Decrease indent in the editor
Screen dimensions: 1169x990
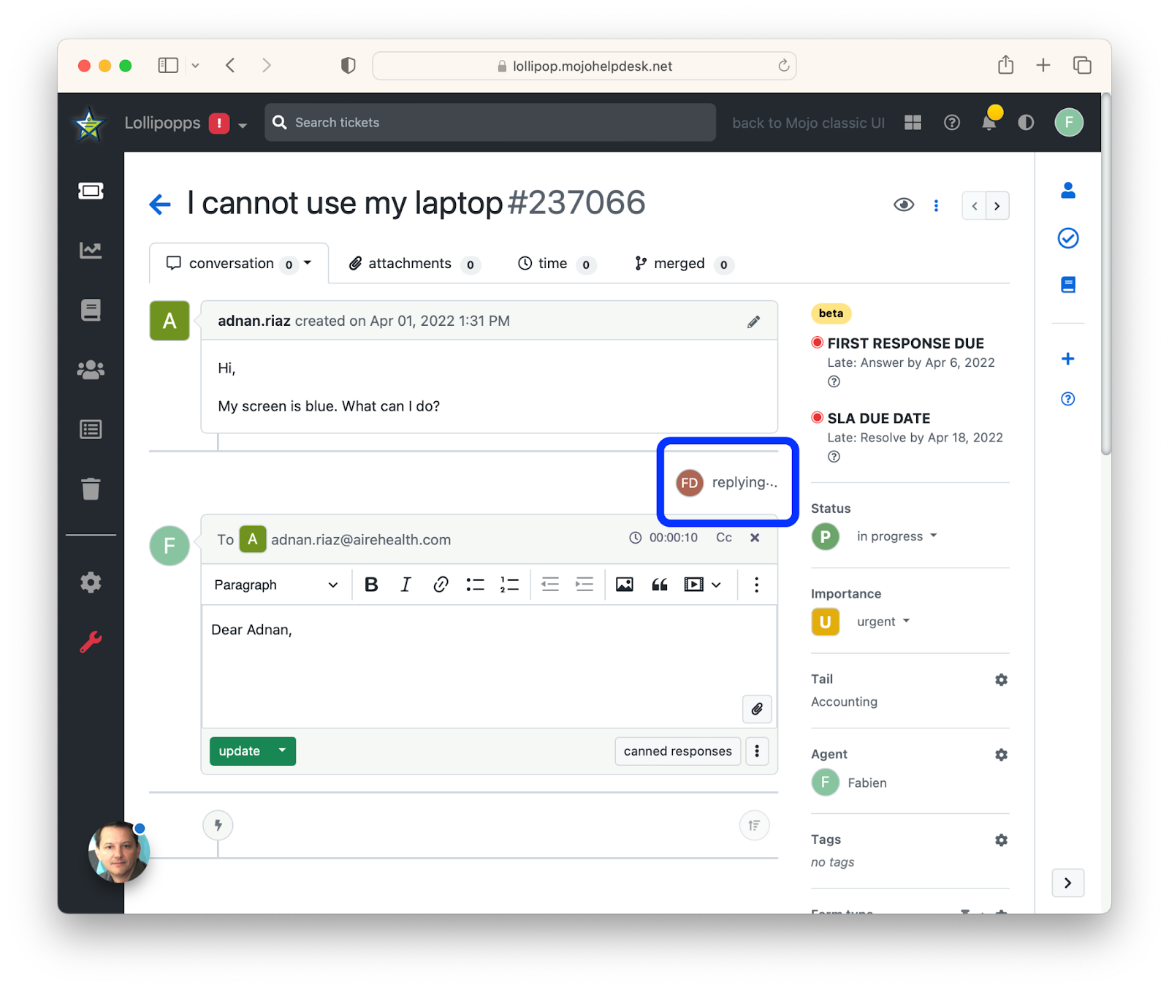coord(550,585)
